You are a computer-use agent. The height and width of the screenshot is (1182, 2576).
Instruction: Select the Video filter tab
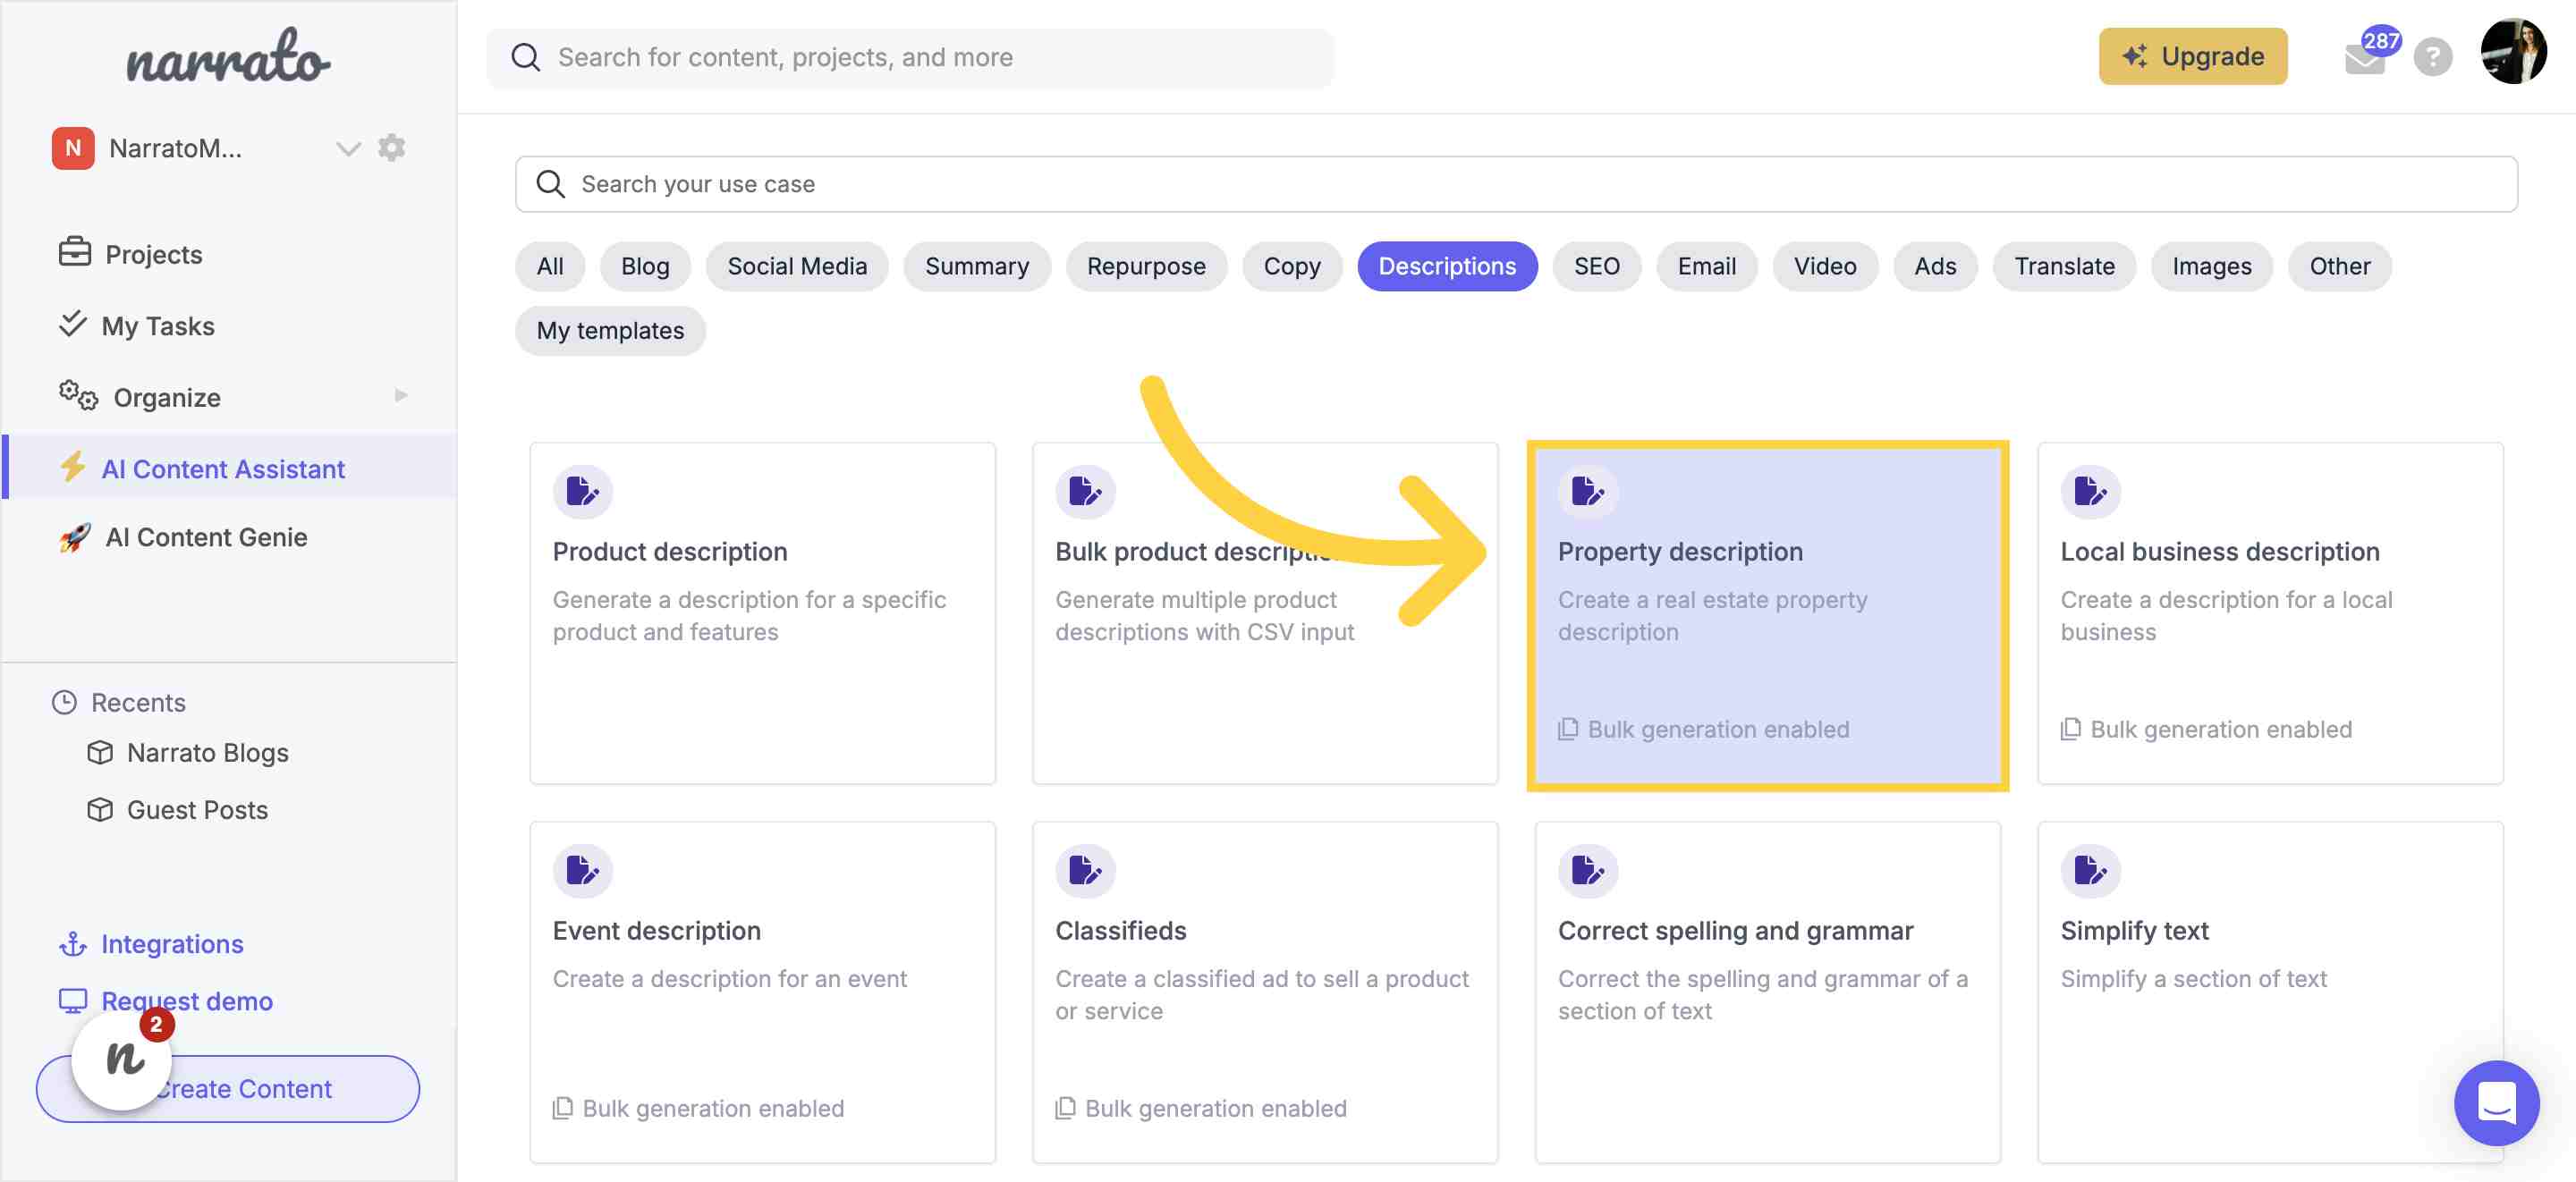(x=1825, y=266)
